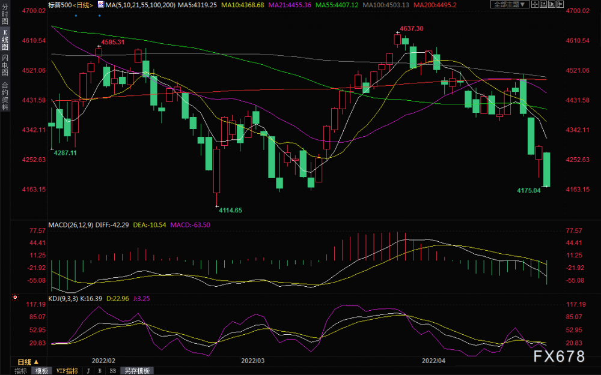Click the 另存模板 button
Image resolution: width=601 pixels, height=375 pixels.
(x=137, y=371)
